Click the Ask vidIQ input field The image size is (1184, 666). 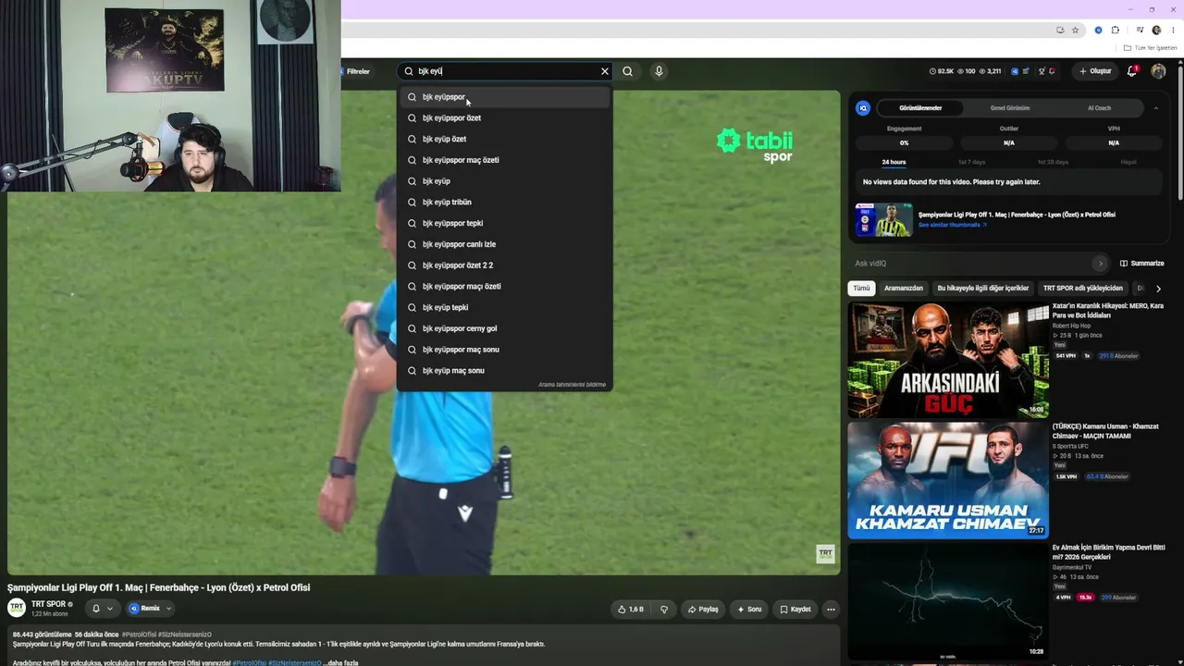pyautogui.click(x=971, y=264)
